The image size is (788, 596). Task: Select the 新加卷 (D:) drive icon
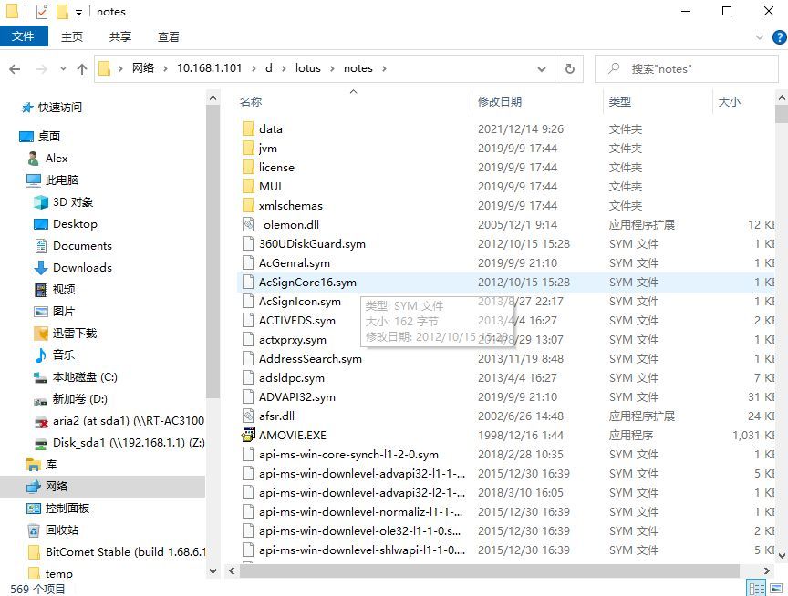[x=41, y=400]
